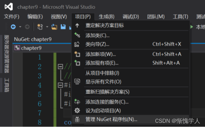Open the 文件(F) menu
205x127 pixels.
[x=12, y=17]
